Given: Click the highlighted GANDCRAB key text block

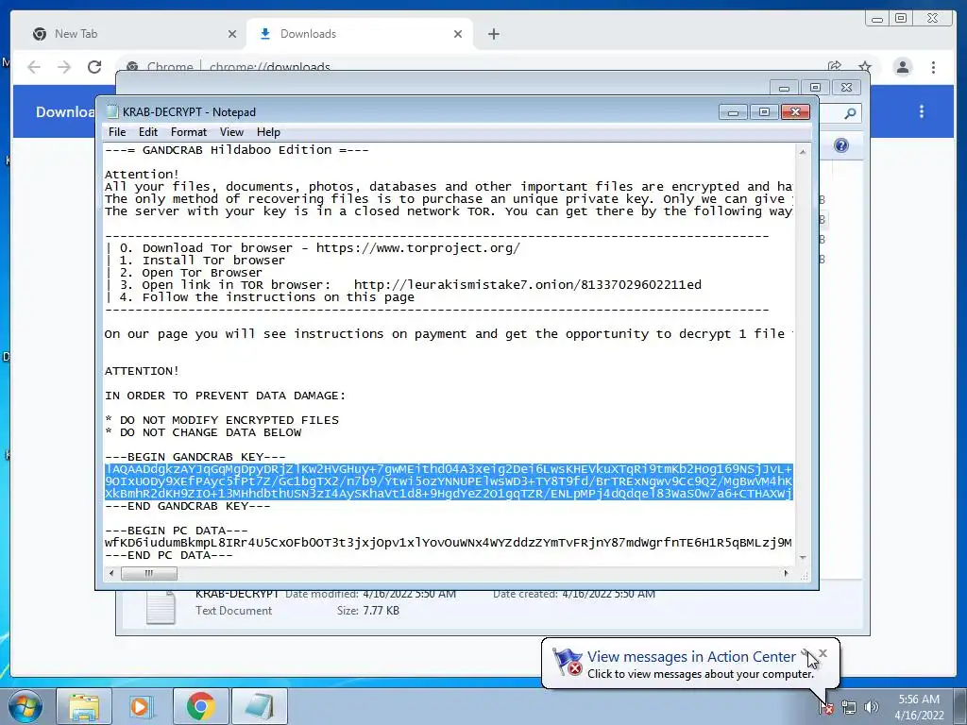Looking at the screenshot, I should tap(449, 481).
